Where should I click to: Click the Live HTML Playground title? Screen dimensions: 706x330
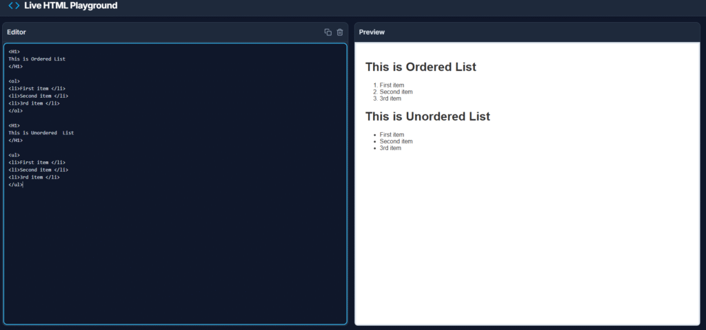[70, 6]
